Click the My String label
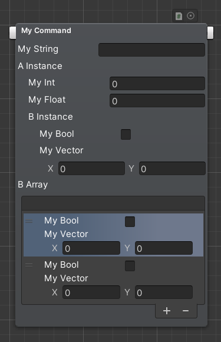The image size is (221, 342). [x=38, y=49]
